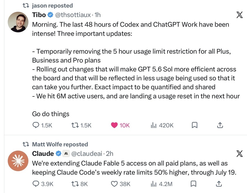This screenshot has height=193, width=247.
Task: Open replies on Tibo's post
Action: click(42, 125)
